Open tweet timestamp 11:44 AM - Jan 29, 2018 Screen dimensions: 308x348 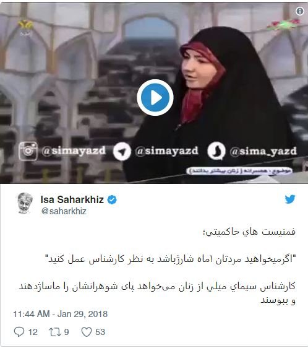pos(61,314)
